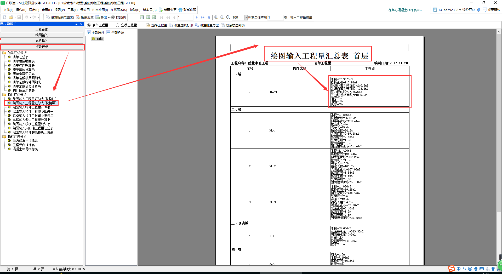
Task: Collapse the 构件汇总分析 folder
Action: [x=4, y=95]
